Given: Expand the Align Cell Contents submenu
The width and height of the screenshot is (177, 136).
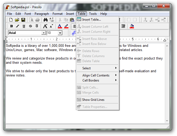Looking at the screenshot, I should [x=97, y=75].
